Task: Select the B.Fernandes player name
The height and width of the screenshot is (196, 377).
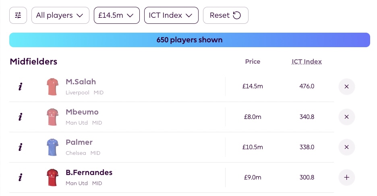Action: pyautogui.click(x=89, y=173)
